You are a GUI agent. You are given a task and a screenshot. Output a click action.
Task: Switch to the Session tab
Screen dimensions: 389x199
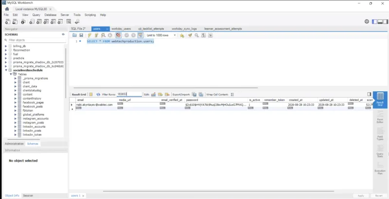pos(28,196)
